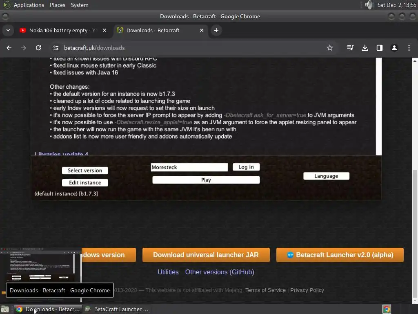This screenshot has height=314, width=418.
Task: Open the Chrome downloads icon
Action: pyautogui.click(x=365, y=48)
